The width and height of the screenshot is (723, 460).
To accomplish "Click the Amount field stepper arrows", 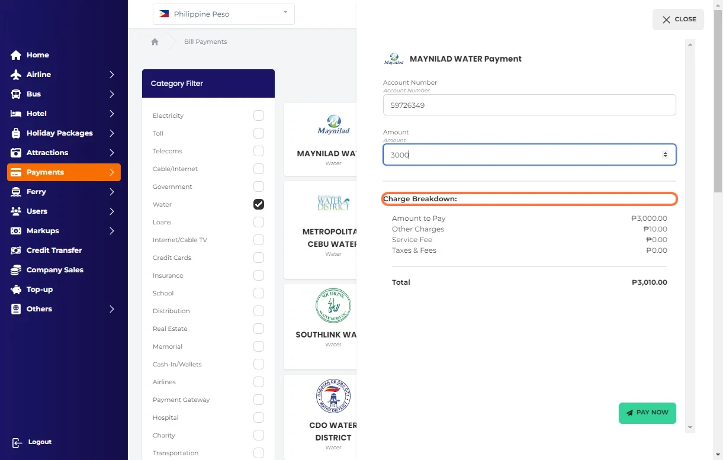I will (665, 155).
